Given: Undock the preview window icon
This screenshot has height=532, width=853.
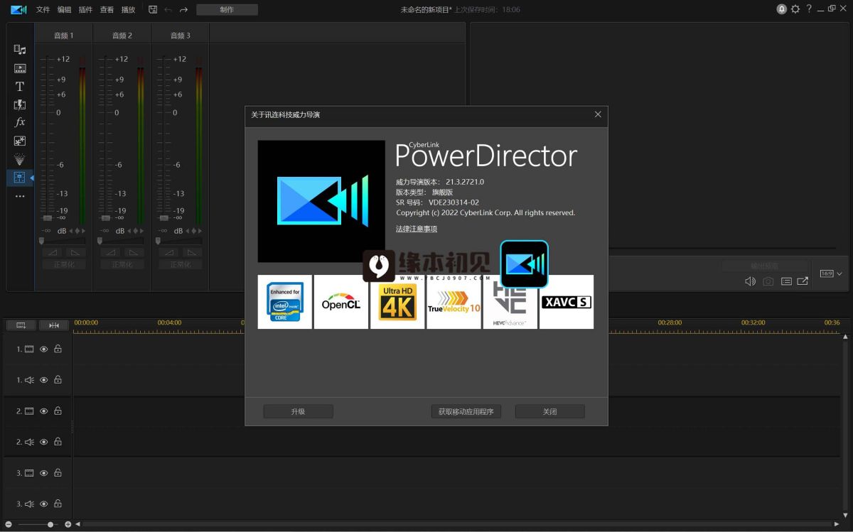Looking at the screenshot, I should (x=803, y=281).
